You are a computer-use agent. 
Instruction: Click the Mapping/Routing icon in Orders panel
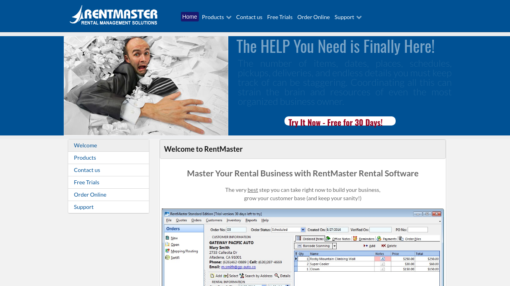click(168, 251)
